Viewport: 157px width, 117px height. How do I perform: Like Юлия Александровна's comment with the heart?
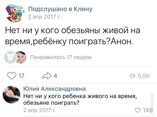138,110
